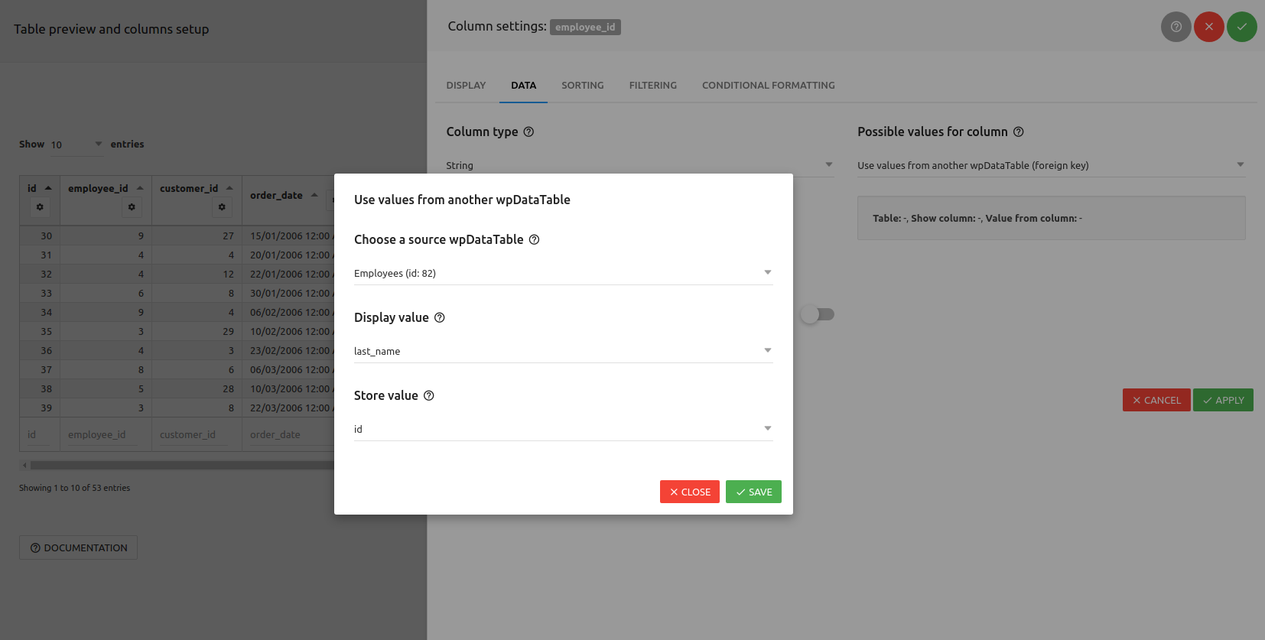Sort by id column arrow

pos(48,188)
